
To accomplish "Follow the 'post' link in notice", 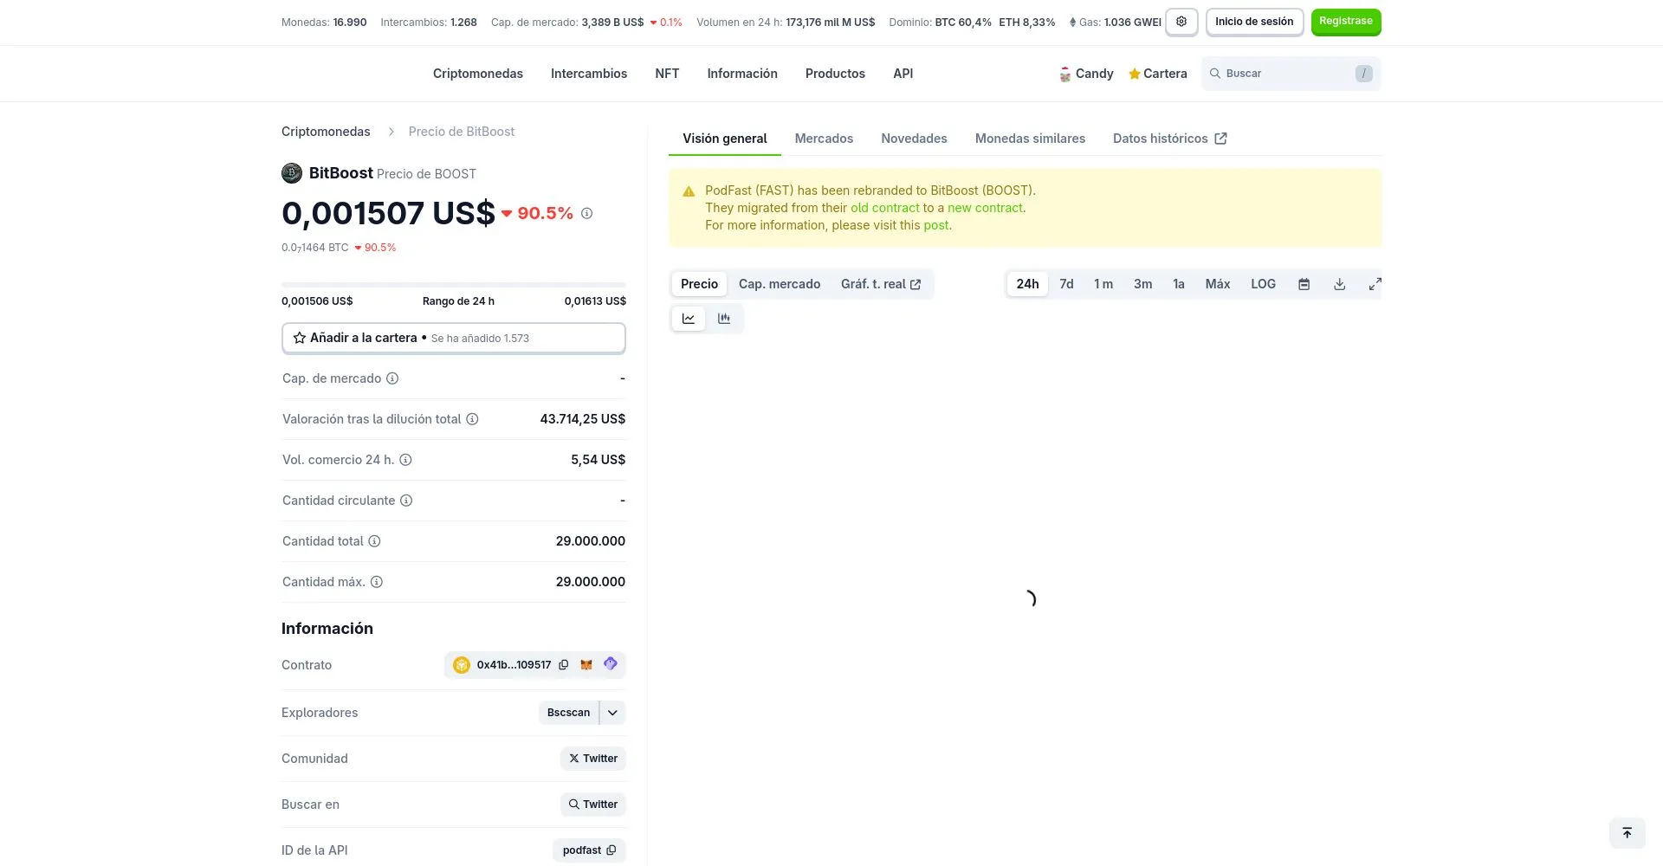I will [935, 225].
